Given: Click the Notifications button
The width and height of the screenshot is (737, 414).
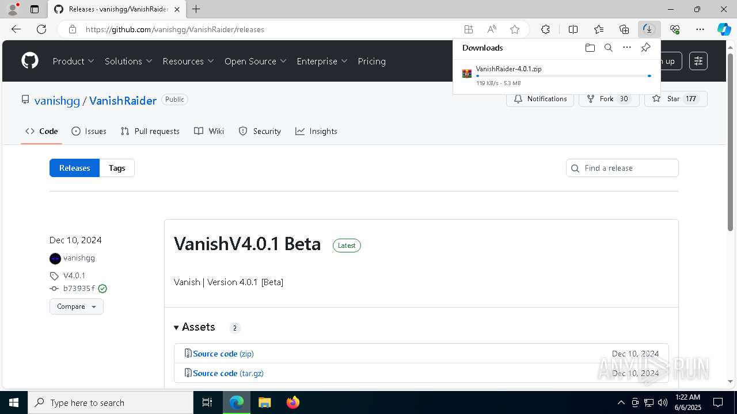Looking at the screenshot, I should 540,99.
